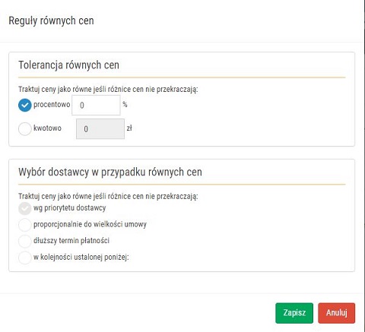Click the 'dłuższy termin płatności' label text

[71, 241]
